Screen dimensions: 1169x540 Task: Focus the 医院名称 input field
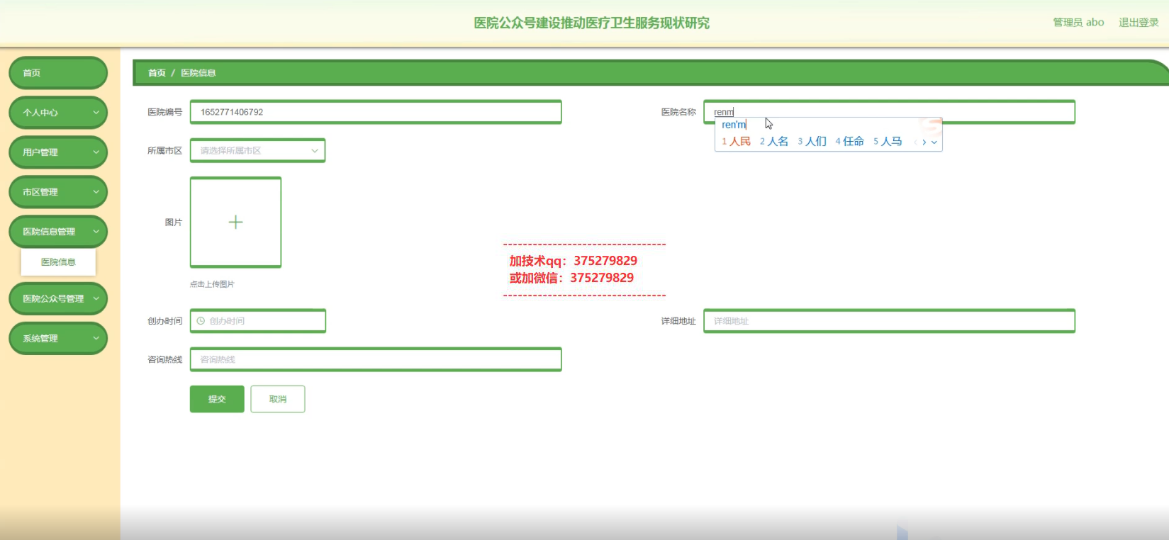(x=889, y=112)
